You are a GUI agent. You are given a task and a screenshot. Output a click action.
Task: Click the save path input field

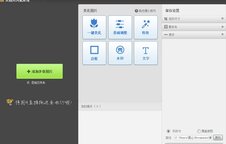point(193,137)
